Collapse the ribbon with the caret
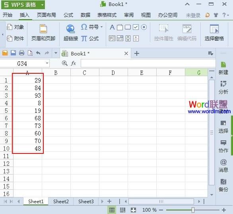 [x=187, y=4]
